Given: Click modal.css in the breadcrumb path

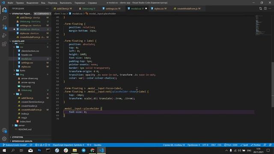Looking at the screenshot, I should pos(77,14).
